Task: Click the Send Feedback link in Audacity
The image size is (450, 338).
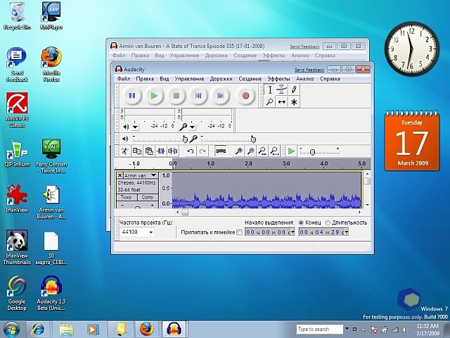Action: pyautogui.click(x=309, y=70)
